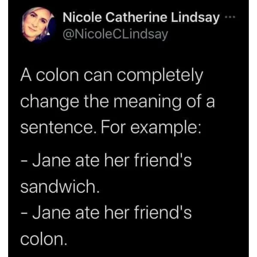
Task: Open the @NicoleCLindsay handle link
Action: pyautogui.click(x=115, y=34)
